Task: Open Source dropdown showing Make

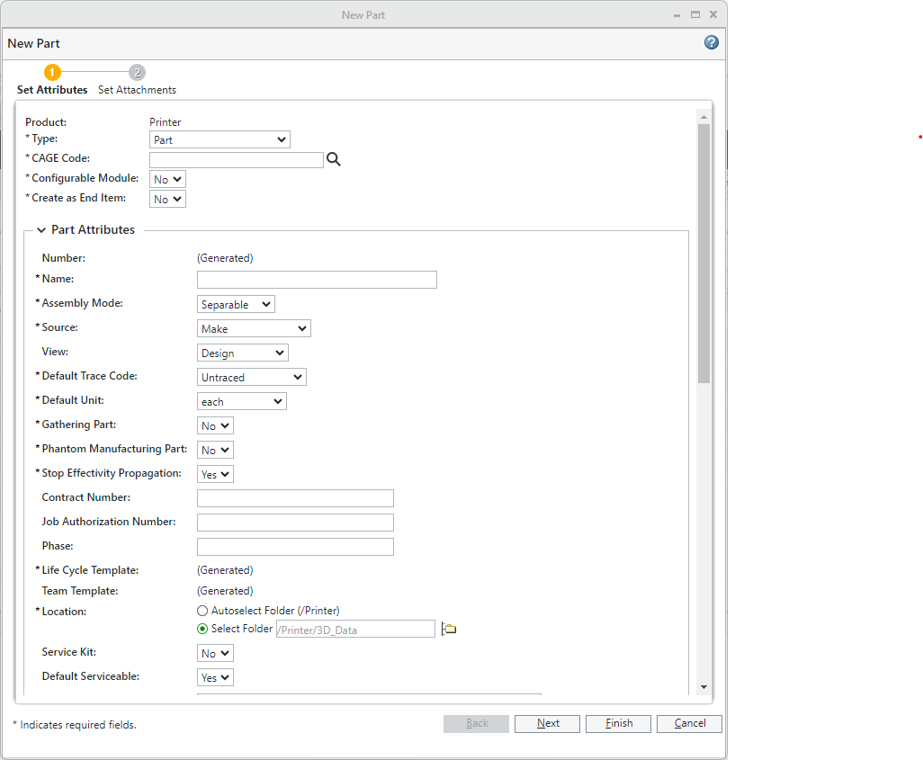Action: (254, 328)
